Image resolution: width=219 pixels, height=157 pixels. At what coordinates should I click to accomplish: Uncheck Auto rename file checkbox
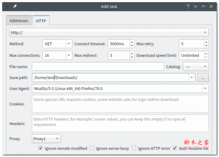(175, 148)
